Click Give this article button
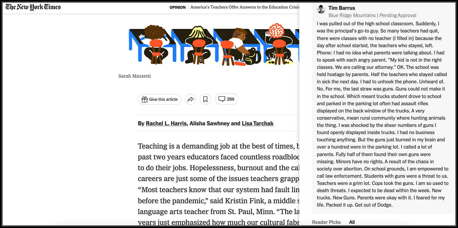Image resolution: width=458 pixels, height=228 pixels. [160, 99]
